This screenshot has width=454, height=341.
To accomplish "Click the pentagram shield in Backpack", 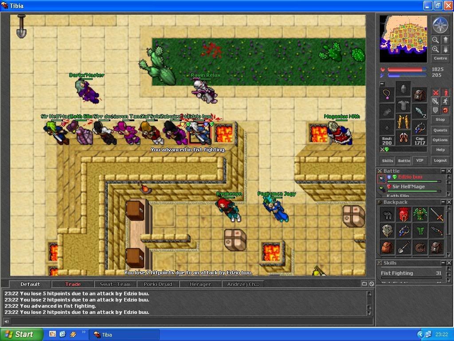I will point(387,231).
